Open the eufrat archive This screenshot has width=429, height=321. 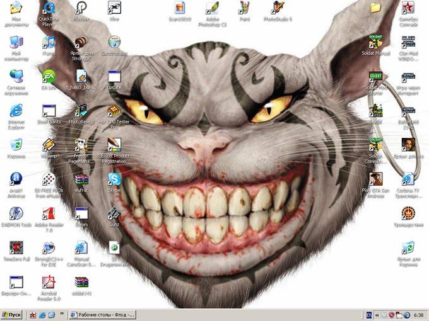coord(81,179)
